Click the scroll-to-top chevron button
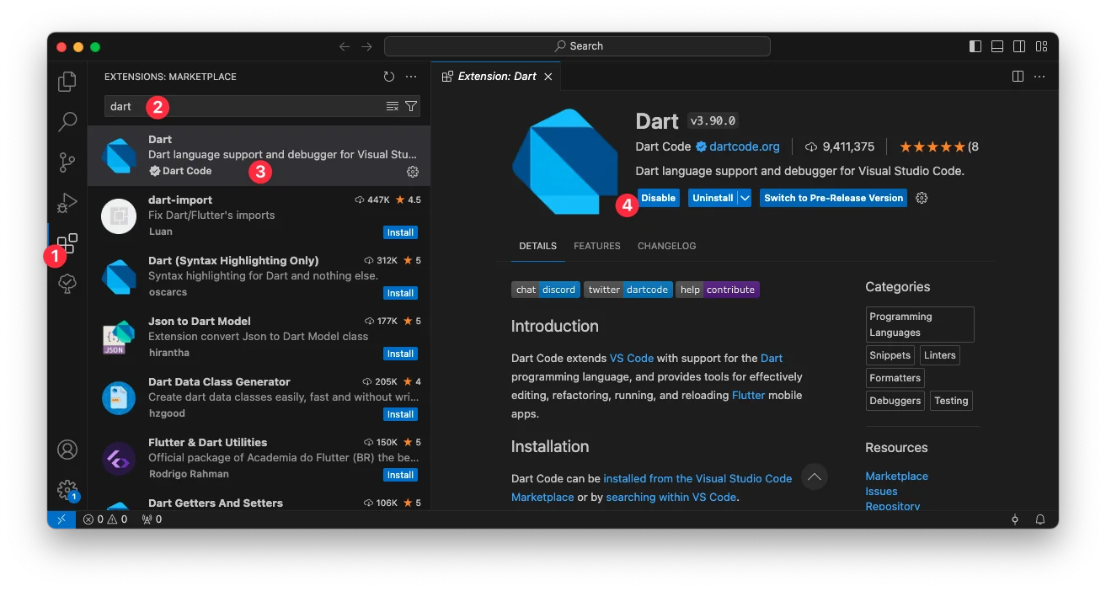This screenshot has width=1106, height=591. (x=815, y=477)
